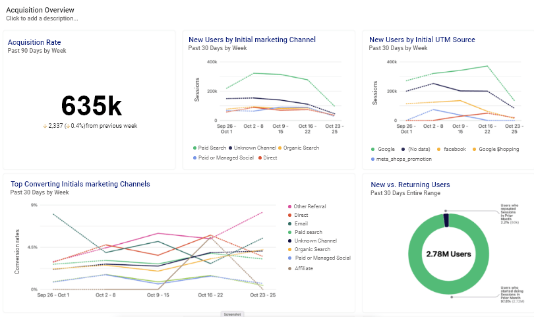Screen dimensions: 534x317
Task: Toggle (No data) legend in UTM Source chart
Action: (x=416, y=149)
